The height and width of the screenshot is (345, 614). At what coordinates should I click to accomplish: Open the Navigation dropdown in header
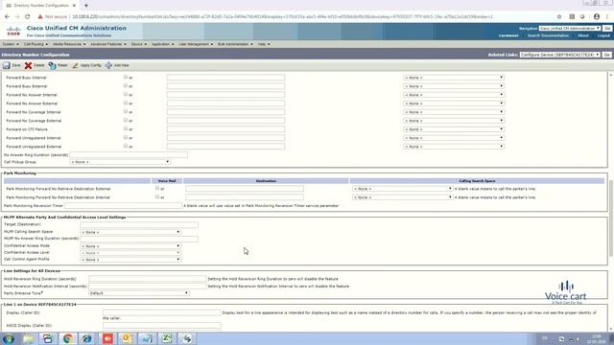(x=570, y=28)
